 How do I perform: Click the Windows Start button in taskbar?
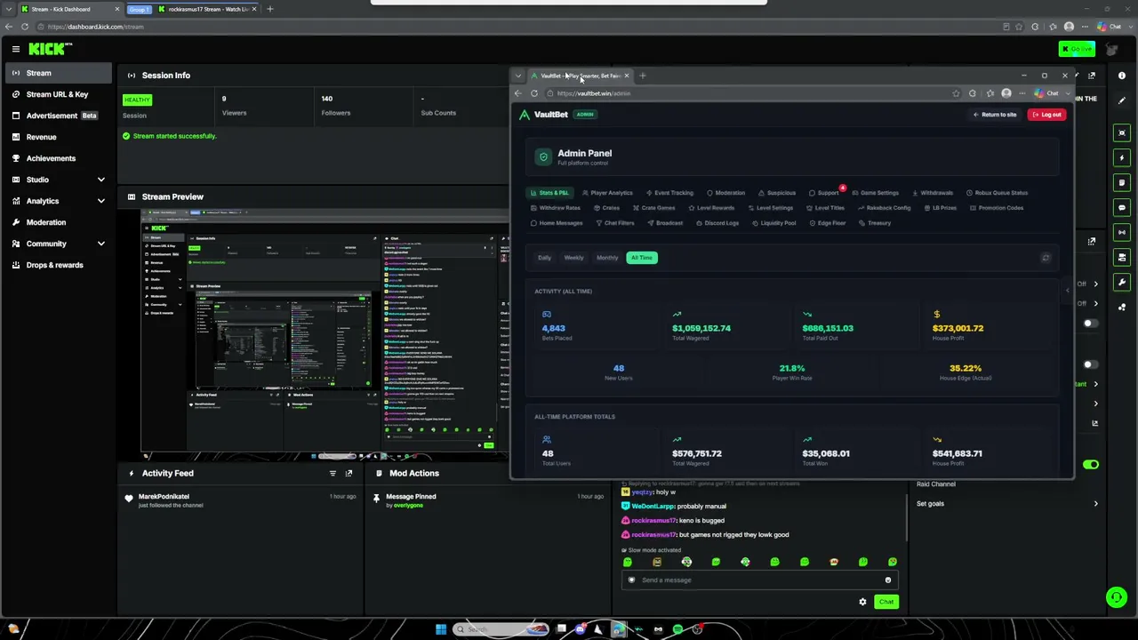click(x=441, y=629)
